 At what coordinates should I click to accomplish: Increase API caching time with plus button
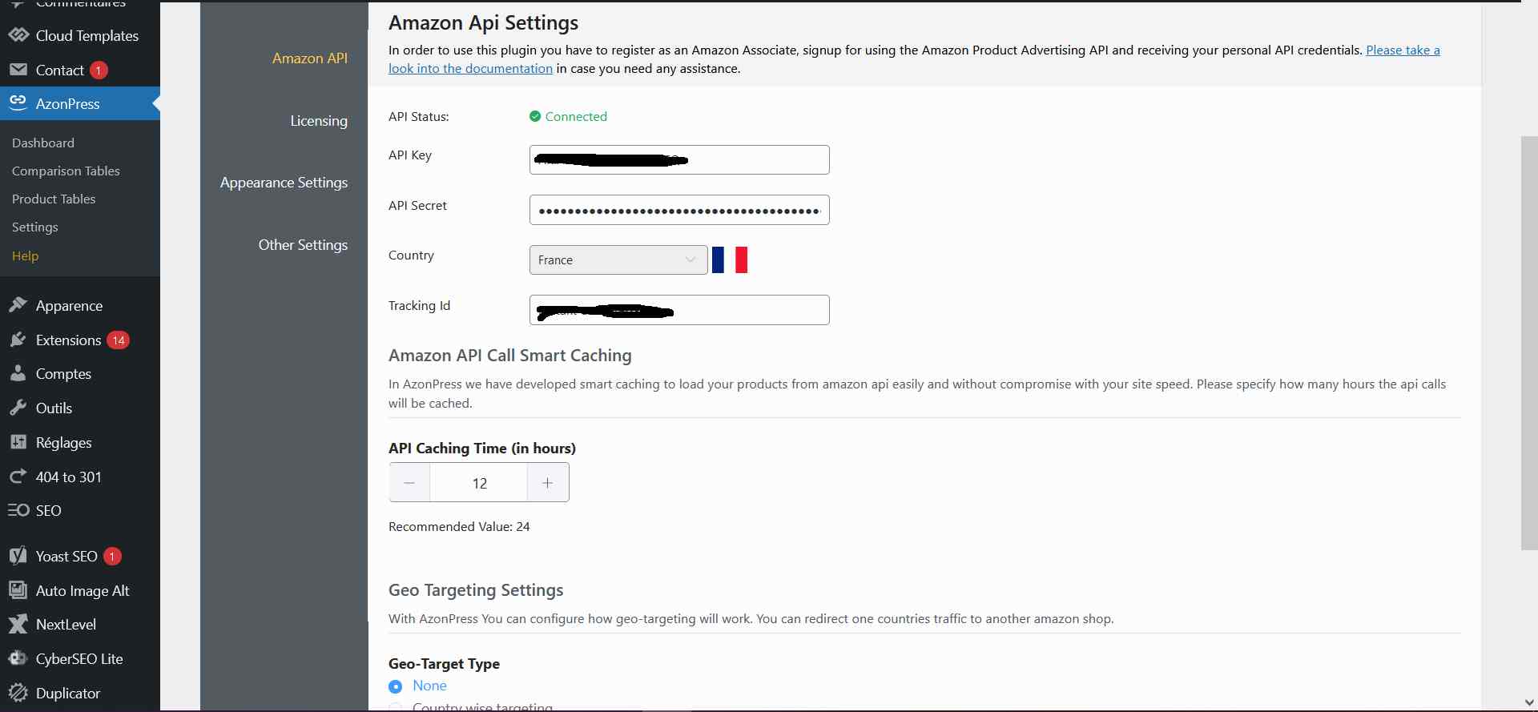tap(548, 483)
